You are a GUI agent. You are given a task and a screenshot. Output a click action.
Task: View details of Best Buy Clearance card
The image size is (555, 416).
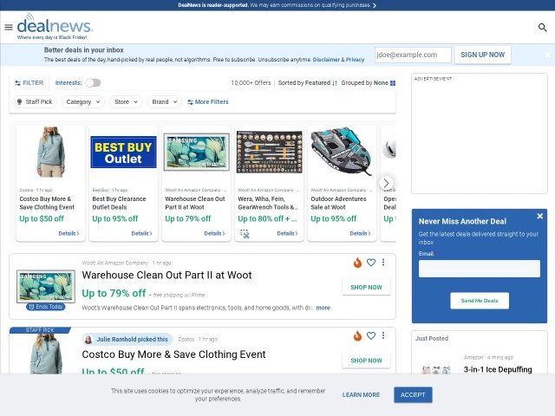tap(141, 233)
